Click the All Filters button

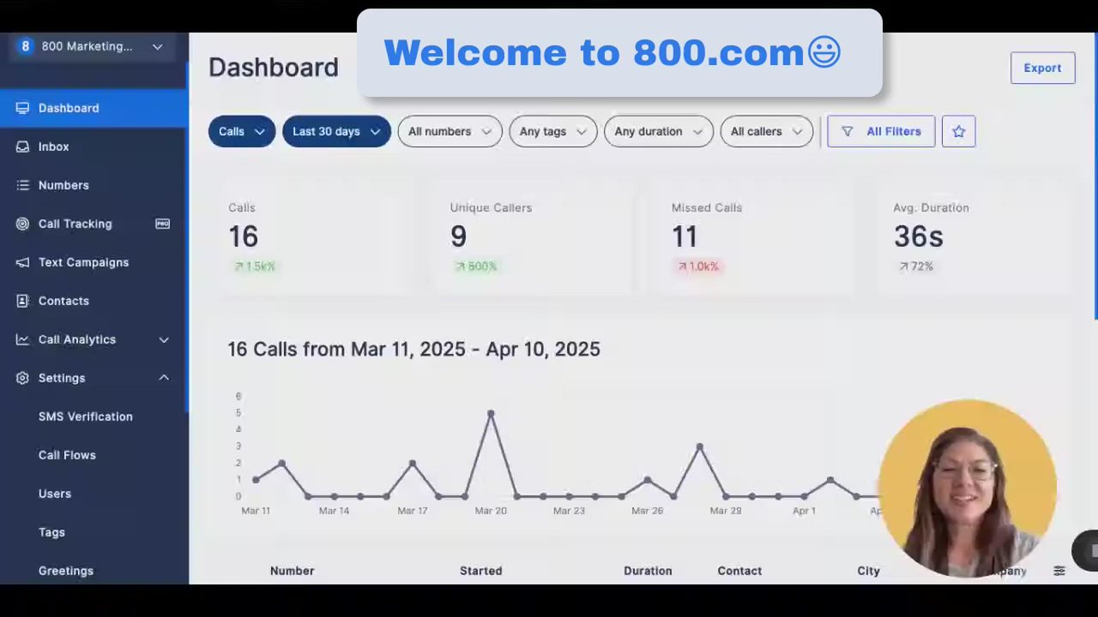(x=881, y=131)
